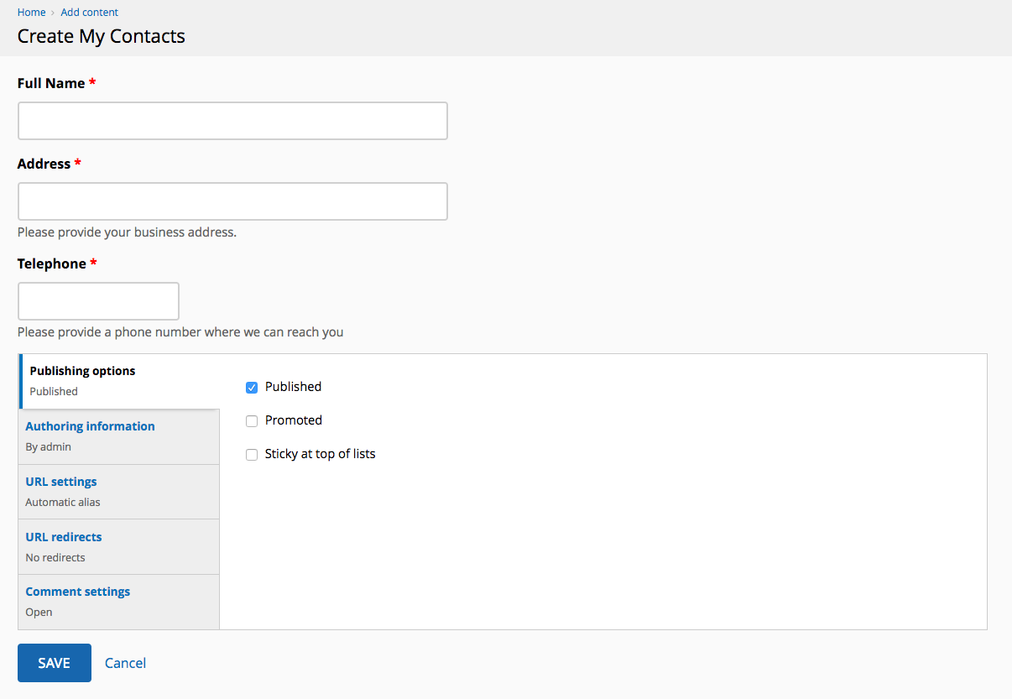Select the Publishing options vertical tab
The height and width of the screenshot is (699, 1012).
[x=119, y=381]
